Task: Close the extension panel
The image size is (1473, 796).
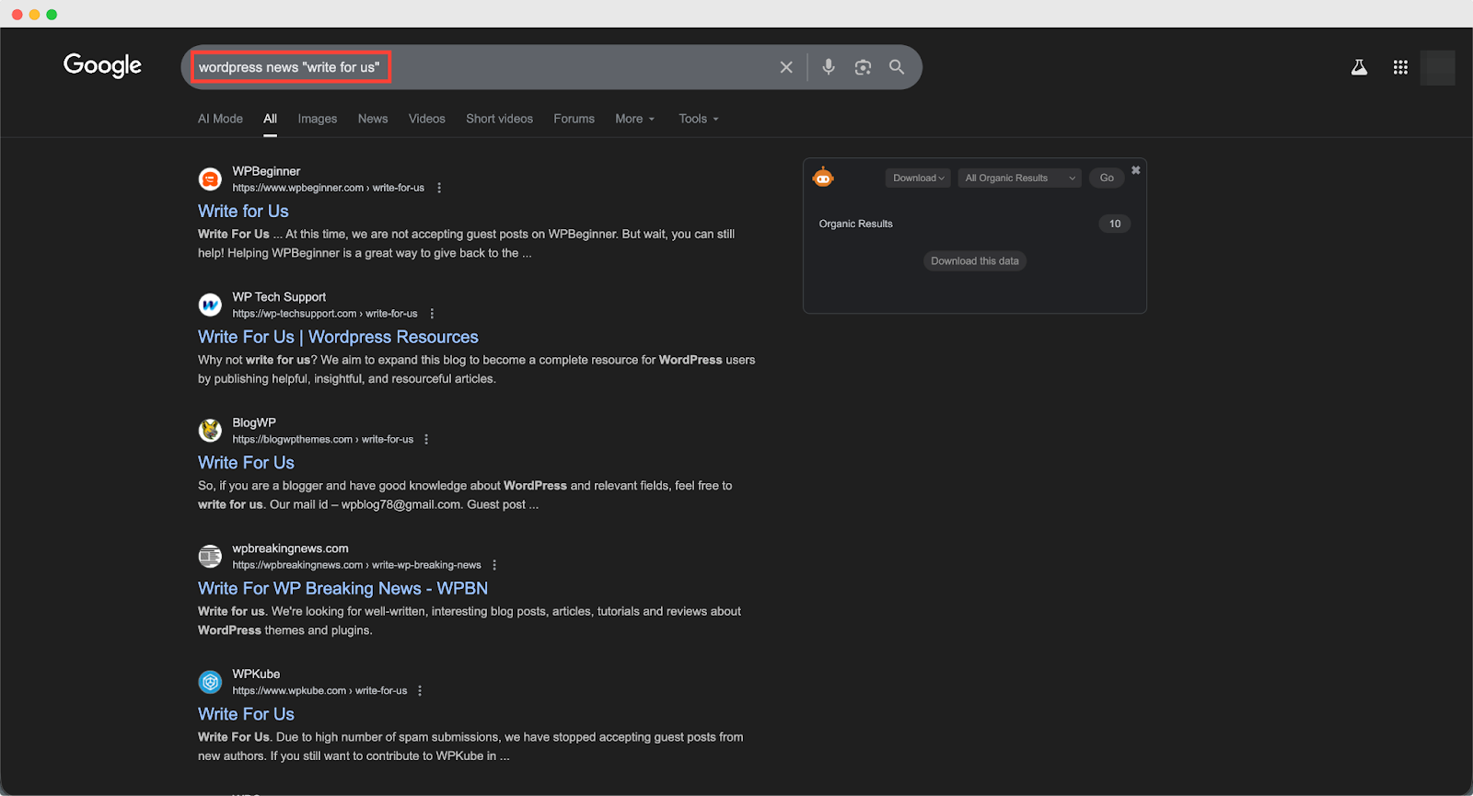Action: pos(1136,170)
